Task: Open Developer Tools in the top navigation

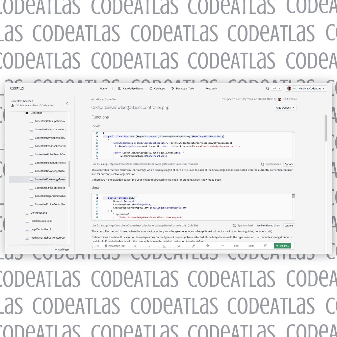Action: tap(185, 88)
